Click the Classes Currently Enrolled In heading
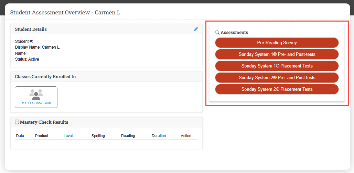Viewport: 354px width, 173px height. pyautogui.click(x=45, y=77)
